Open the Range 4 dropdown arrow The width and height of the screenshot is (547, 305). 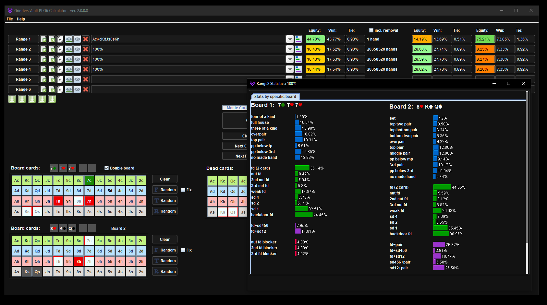coord(290,69)
